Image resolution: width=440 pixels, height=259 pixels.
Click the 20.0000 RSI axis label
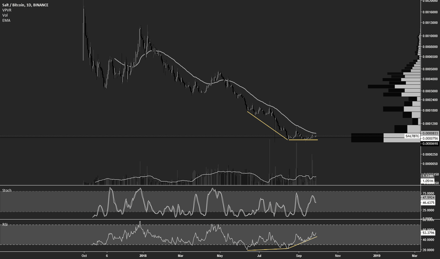429,250
